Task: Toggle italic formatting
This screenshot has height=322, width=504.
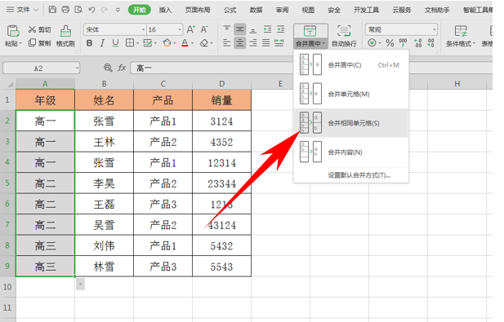Action: click(102, 43)
